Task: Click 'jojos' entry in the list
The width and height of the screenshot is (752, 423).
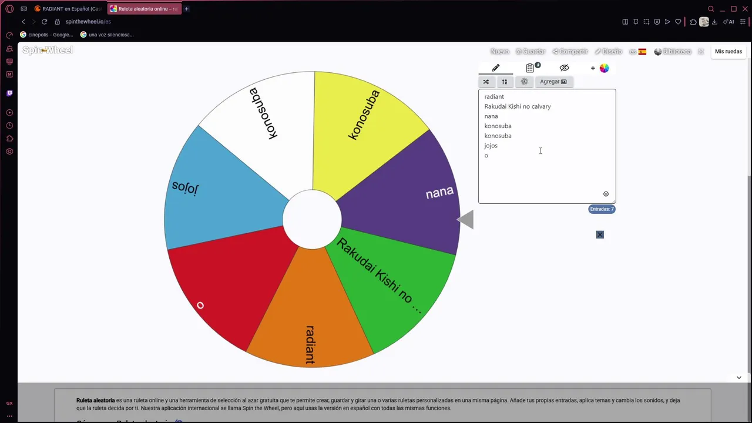Action: pyautogui.click(x=491, y=146)
